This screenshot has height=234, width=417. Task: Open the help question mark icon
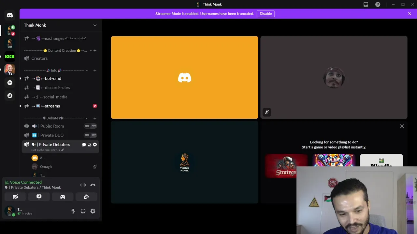[x=378, y=5]
